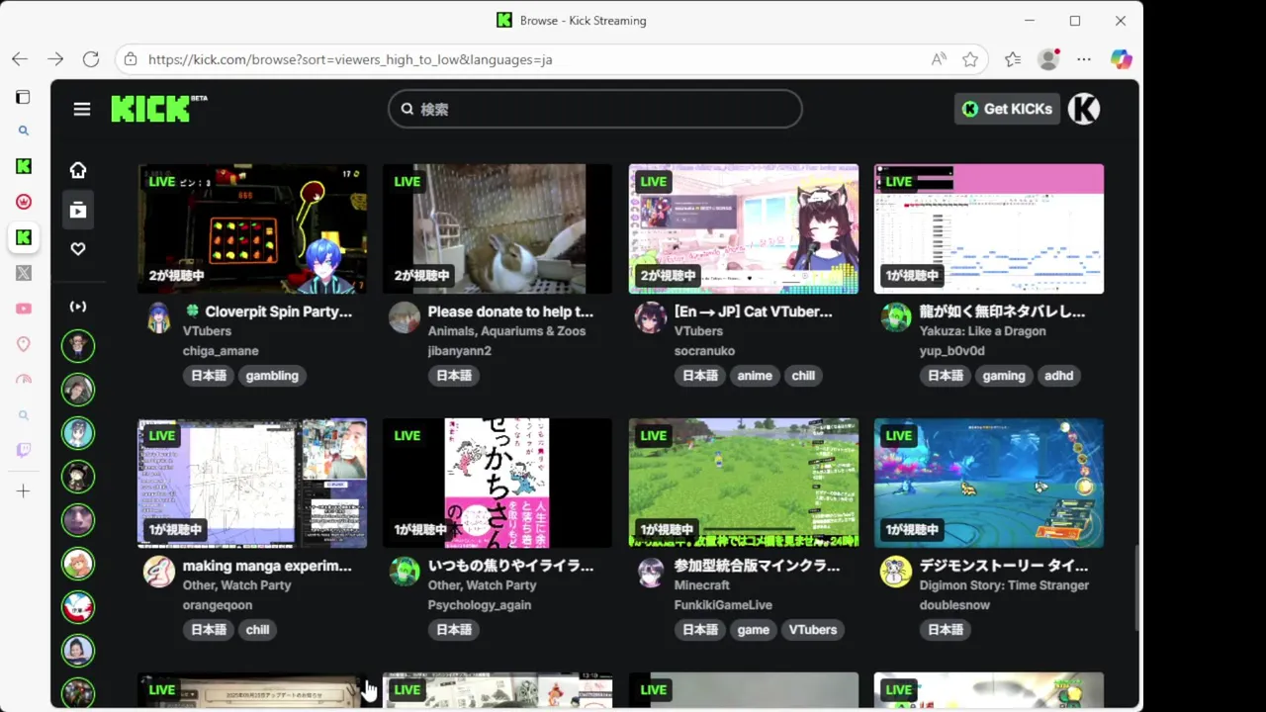
Task: Open first followed channel avatar in sidebar
Action: click(78, 346)
